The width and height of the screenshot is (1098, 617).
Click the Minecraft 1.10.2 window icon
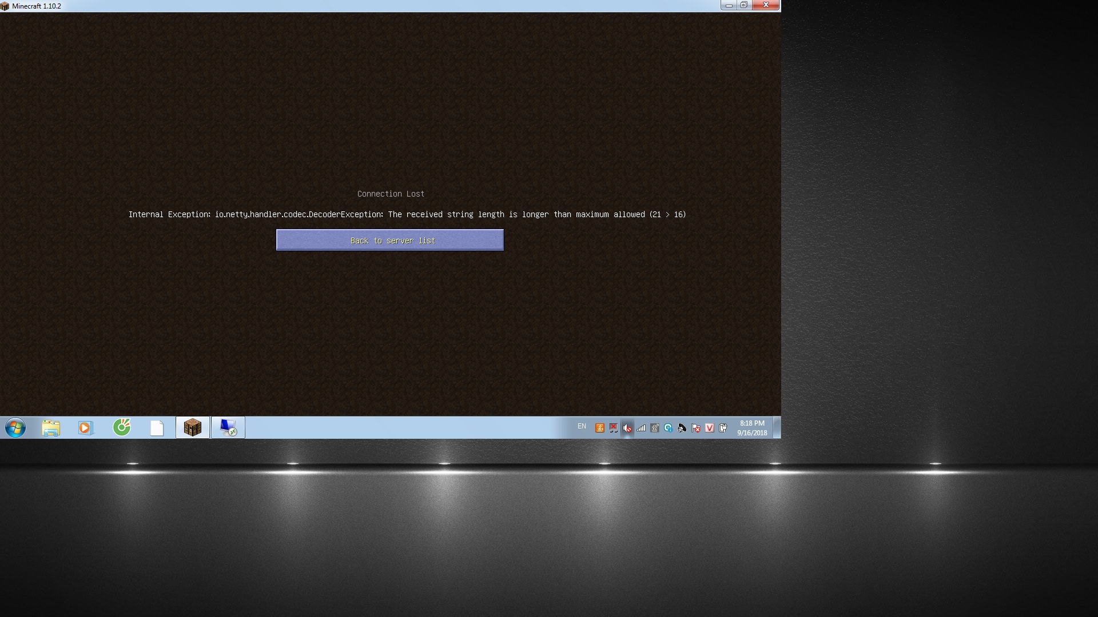point(5,6)
